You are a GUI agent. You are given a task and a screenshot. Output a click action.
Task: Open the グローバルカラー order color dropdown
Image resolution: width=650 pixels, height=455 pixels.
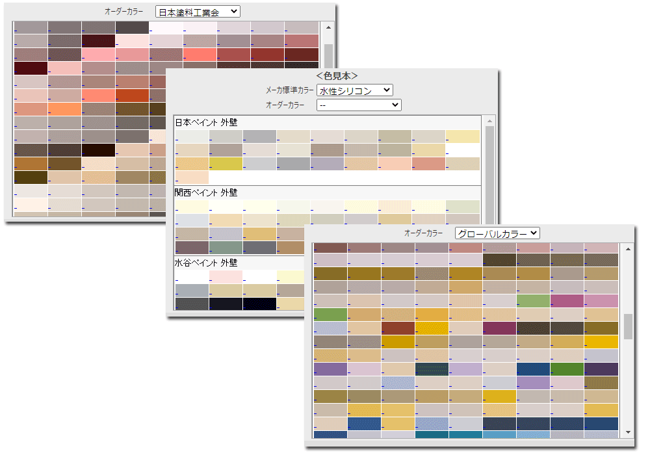497,234
